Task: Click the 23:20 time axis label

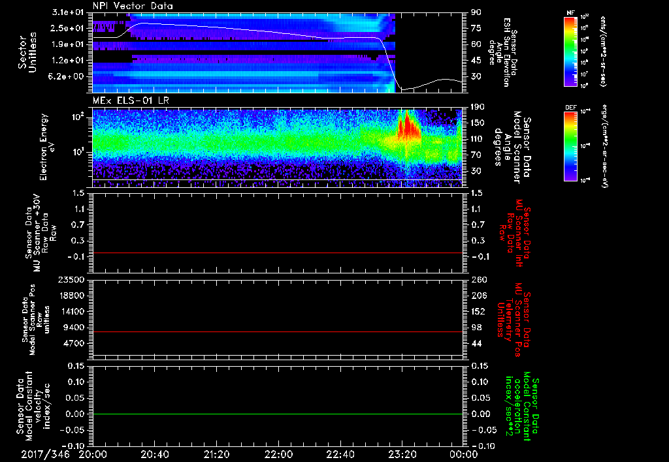Action: click(x=402, y=454)
